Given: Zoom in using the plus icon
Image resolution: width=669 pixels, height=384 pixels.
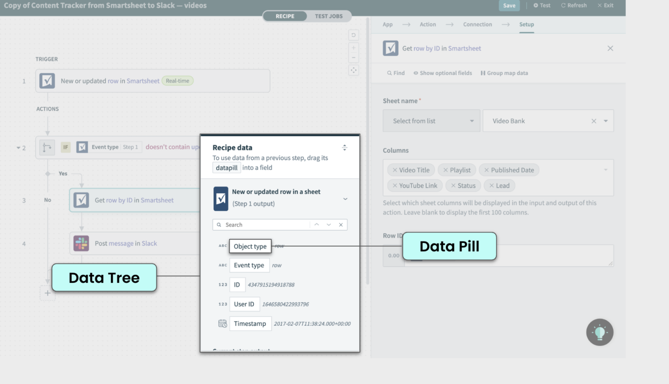Looking at the screenshot, I should tap(353, 47).
